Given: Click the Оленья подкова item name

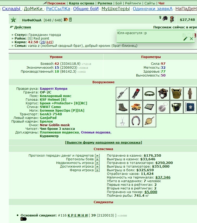Looking at the screenshot, I should pos(96,132).
